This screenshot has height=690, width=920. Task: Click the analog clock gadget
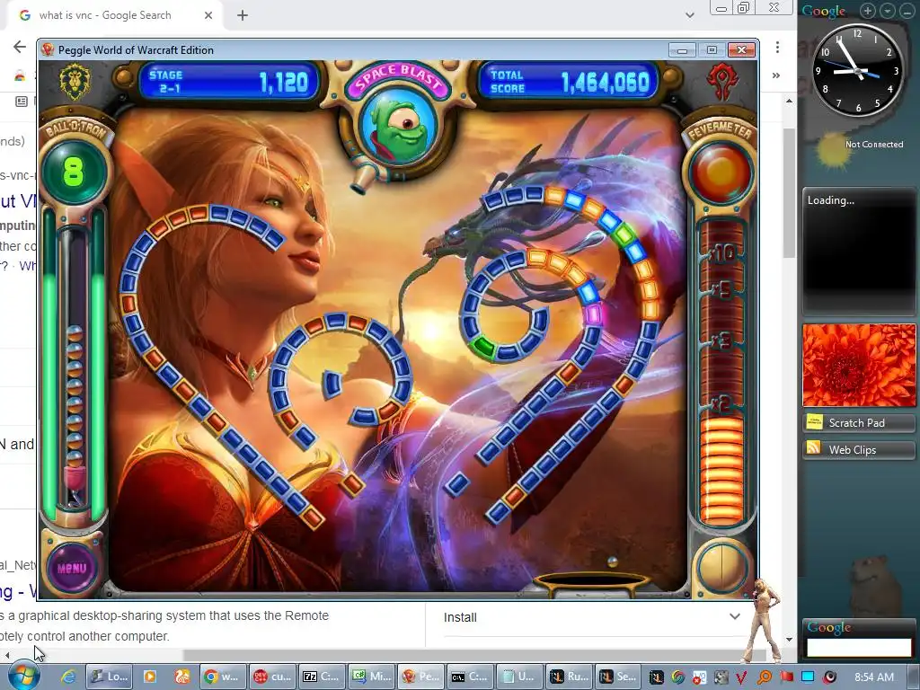click(x=857, y=70)
